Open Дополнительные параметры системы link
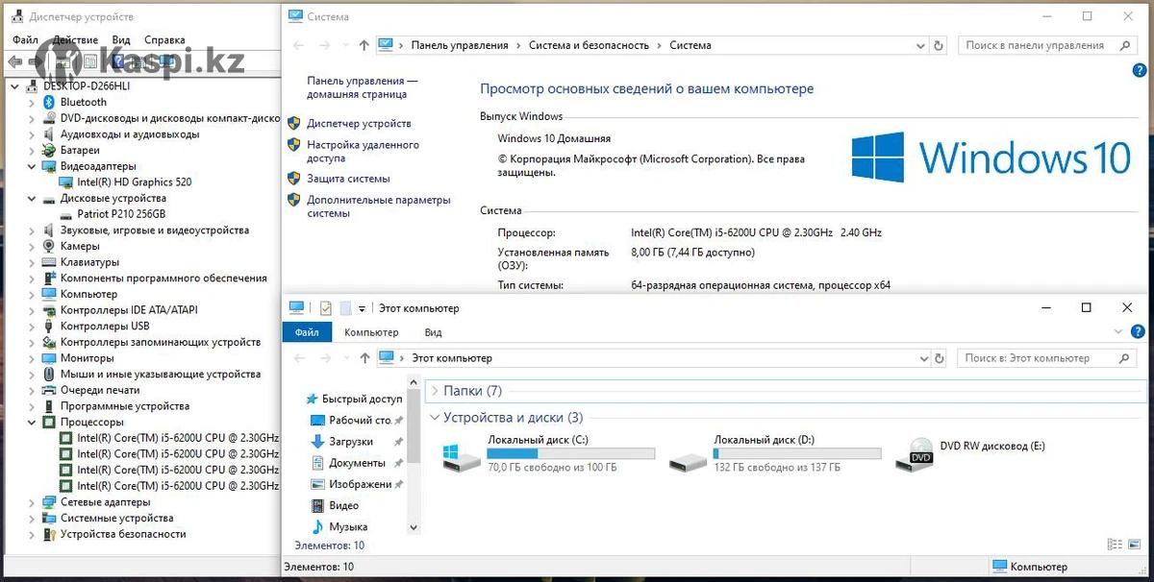Image resolution: width=1154 pixels, height=582 pixels. (378, 206)
